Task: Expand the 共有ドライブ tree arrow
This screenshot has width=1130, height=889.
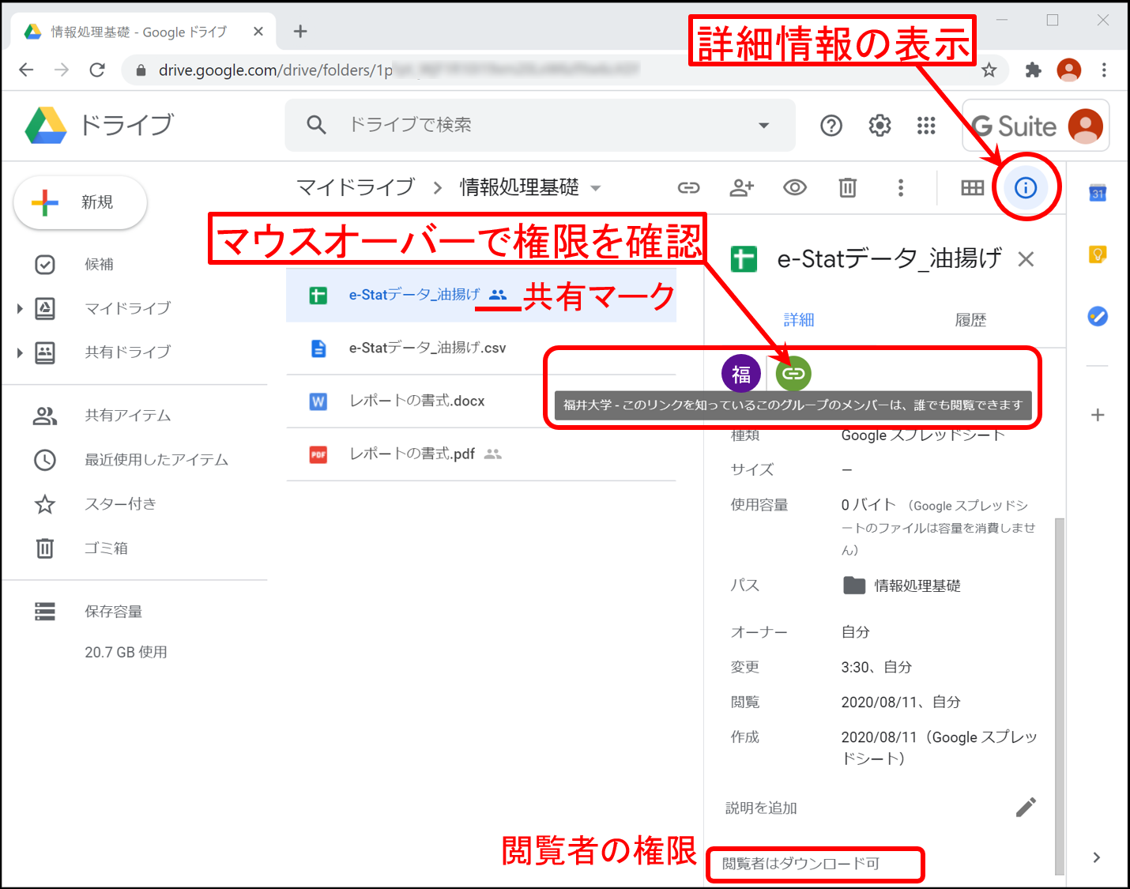Action: point(20,352)
